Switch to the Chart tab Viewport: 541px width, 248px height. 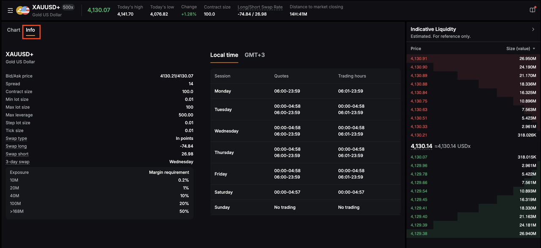coord(14,30)
